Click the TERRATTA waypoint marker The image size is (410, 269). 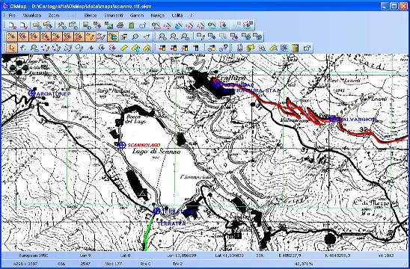tap(156, 211)
